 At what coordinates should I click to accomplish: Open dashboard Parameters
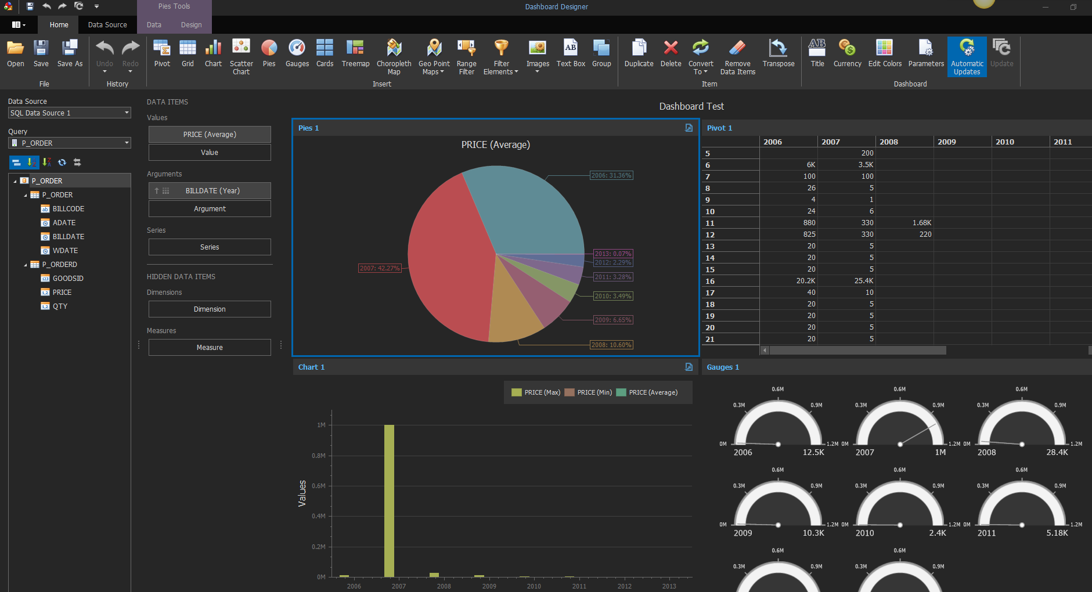coord(926,53)
